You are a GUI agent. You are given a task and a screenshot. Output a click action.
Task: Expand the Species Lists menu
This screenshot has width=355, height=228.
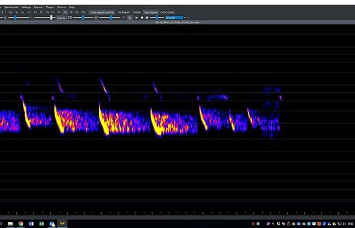pos(11,7)
